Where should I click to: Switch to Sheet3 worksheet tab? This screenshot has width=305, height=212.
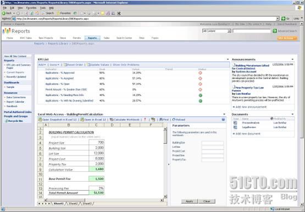[x=87, y=203]
